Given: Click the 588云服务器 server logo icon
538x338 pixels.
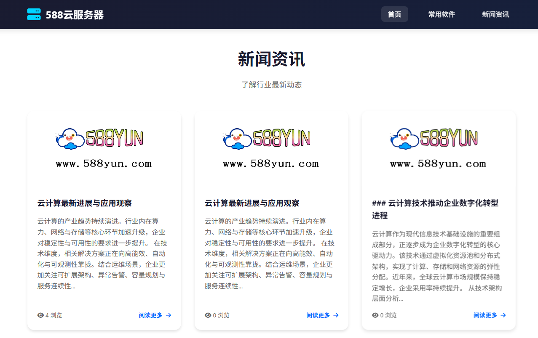Looking at the screenshot, I should coord(34,14).
